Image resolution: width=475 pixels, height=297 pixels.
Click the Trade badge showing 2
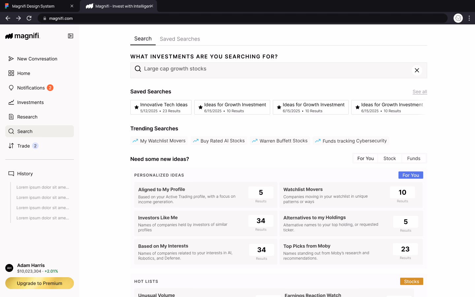coord(35,146)
